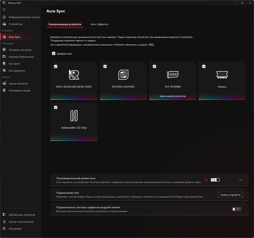Viewport: 254px width, 238px height.
Task: Click the Игровая библиотека icon
Action: [4, 57]
